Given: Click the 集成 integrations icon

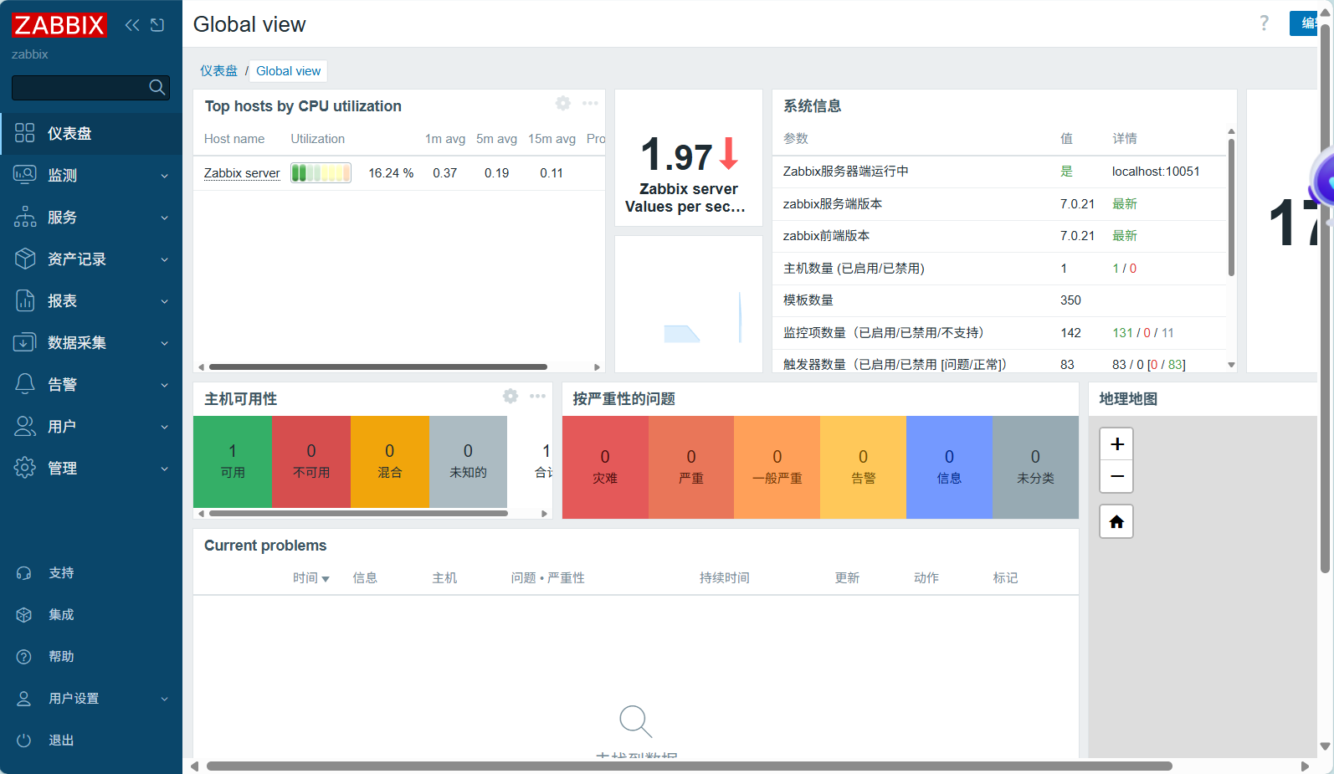Looking at the screenshot, I should pyautogui.click(x=24, y=615).
